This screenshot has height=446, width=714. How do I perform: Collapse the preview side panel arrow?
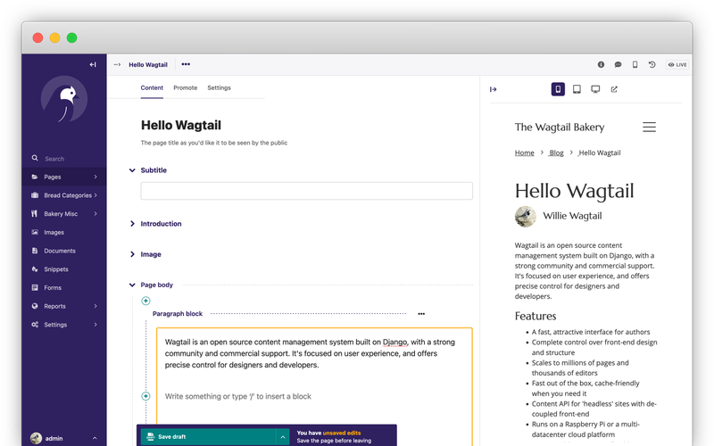coord(494,89)
